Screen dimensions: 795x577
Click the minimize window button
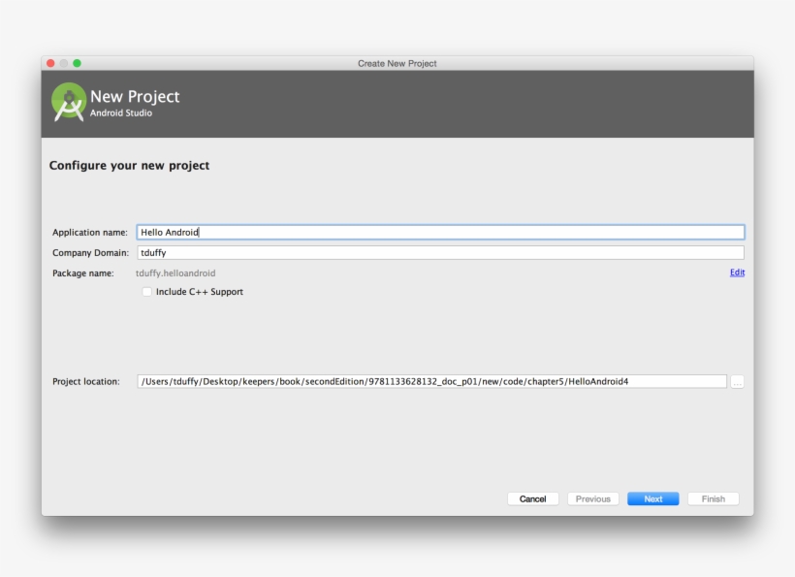[x=64, y=63]
